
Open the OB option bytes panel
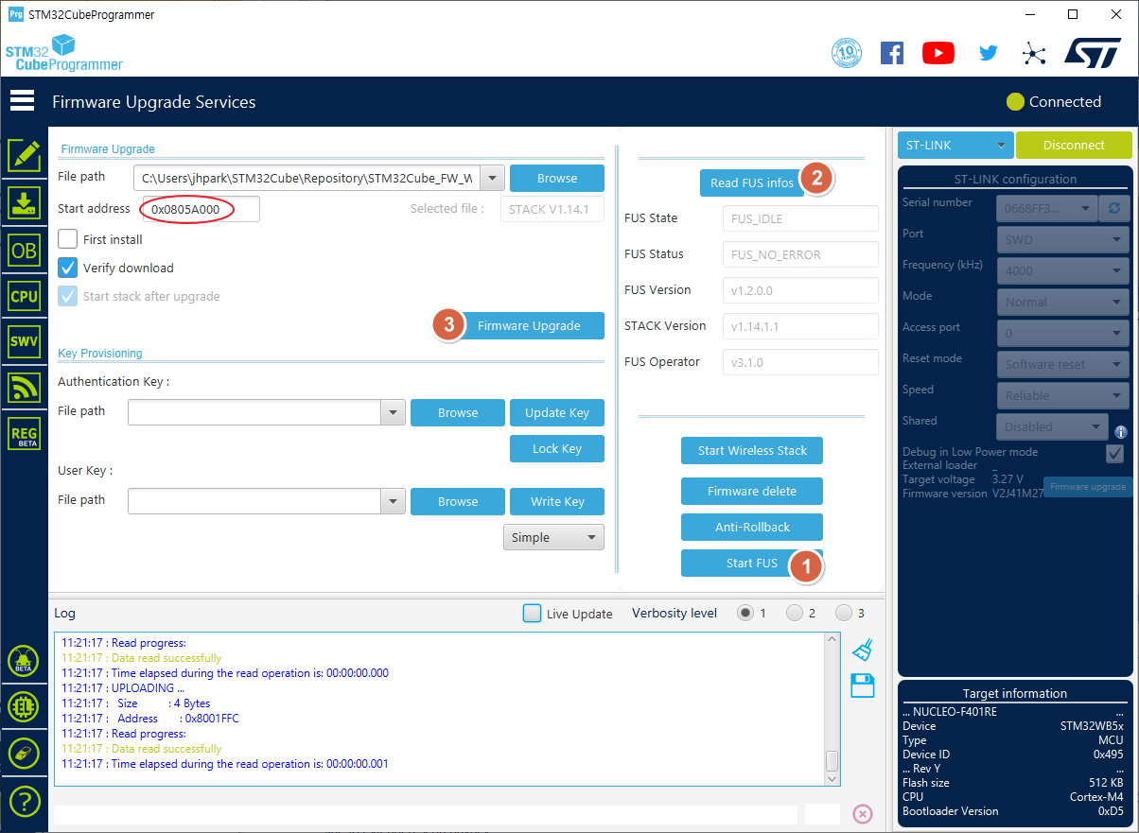point(24,250)
